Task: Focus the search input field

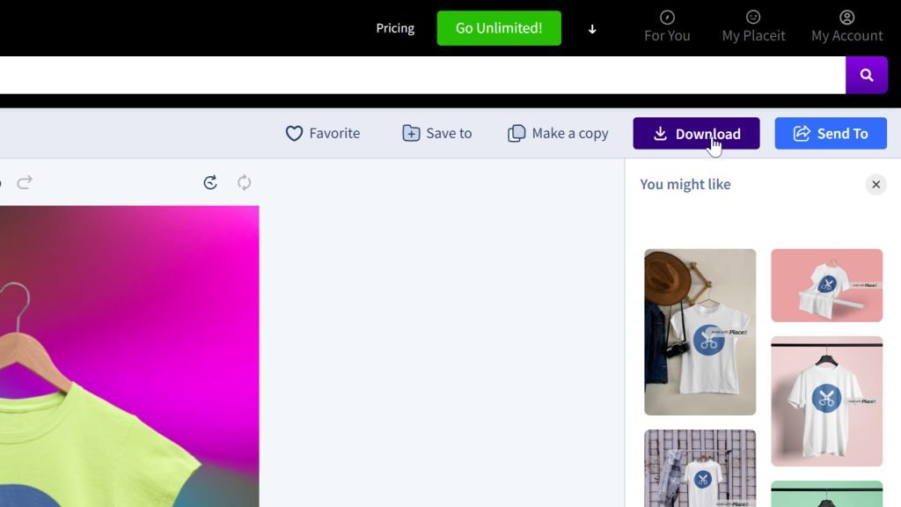Action: (x=422, y=76)
